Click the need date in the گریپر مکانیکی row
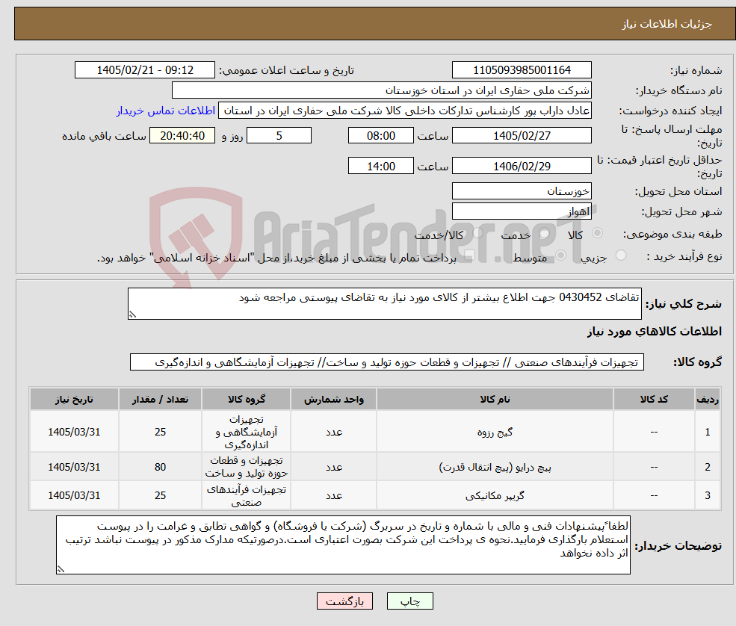The width and height of the screenshot is (736, 626). tap(74, 495)
